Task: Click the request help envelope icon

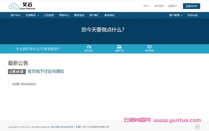Action: tap(149, 47)
